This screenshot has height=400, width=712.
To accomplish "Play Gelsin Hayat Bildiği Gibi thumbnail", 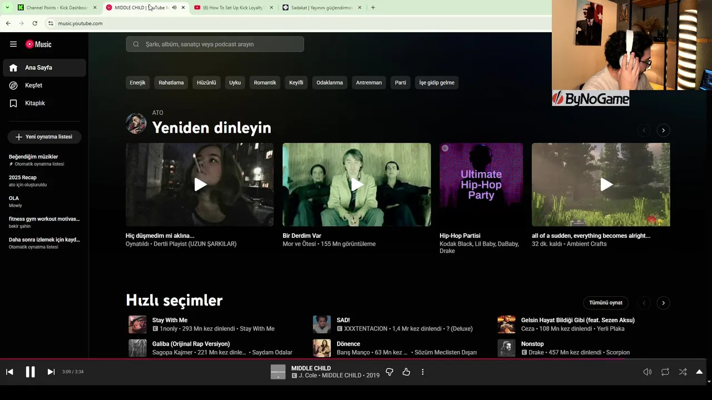I will point(506,324).
